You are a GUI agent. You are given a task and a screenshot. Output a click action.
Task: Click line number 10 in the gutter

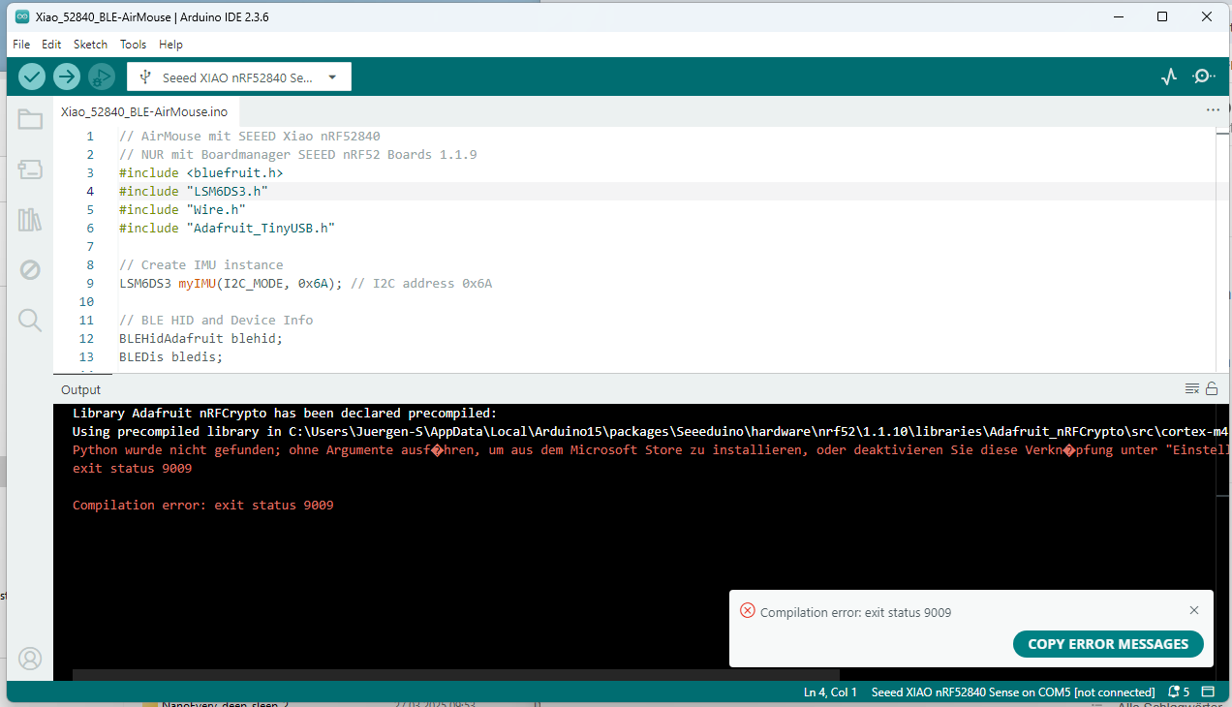tap(87, 302)
